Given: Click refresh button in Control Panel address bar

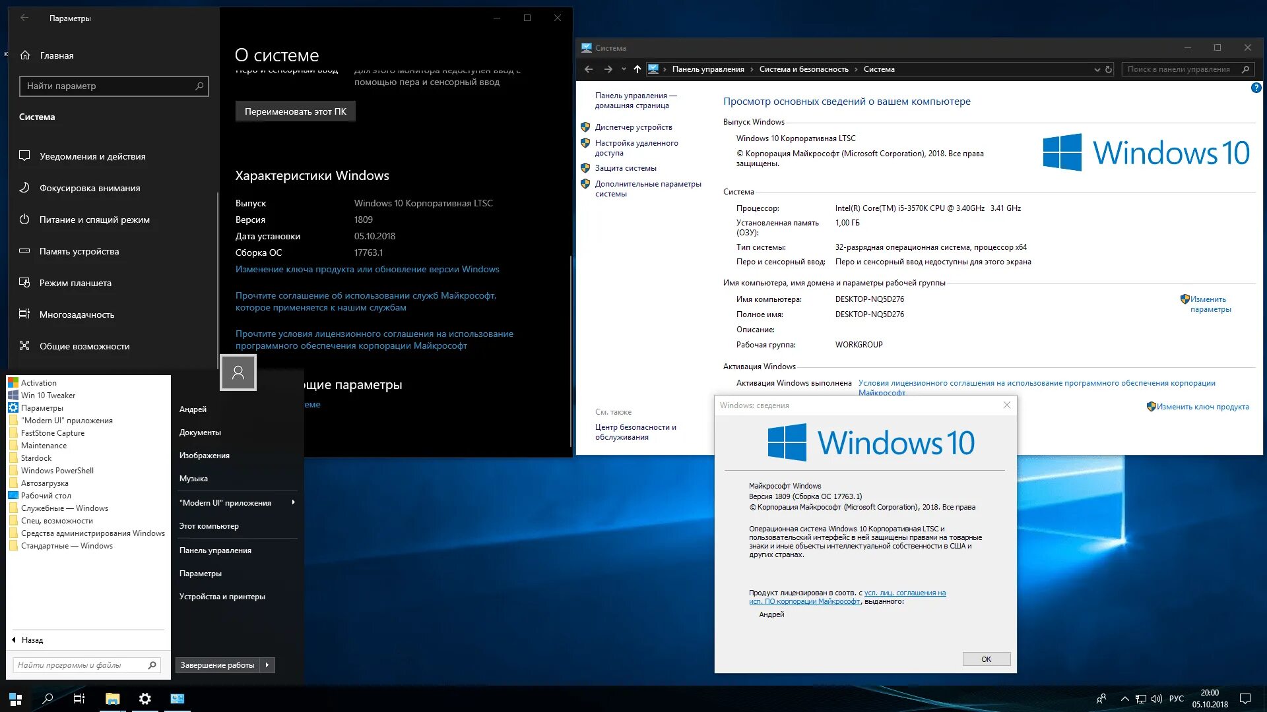Looking at the screenshot, I should tap(1109, 69).
